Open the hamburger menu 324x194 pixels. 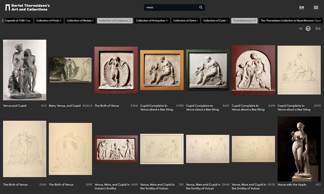coord(316,8)
